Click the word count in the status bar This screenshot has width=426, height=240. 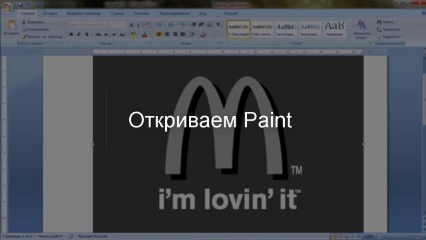coord(50,237)
